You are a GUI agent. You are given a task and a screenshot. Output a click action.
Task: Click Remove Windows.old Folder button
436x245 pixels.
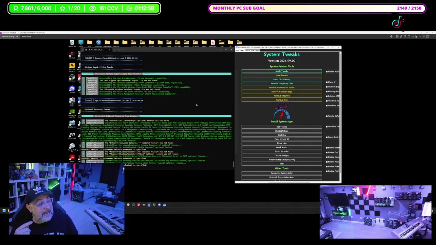tap(282, 87)
